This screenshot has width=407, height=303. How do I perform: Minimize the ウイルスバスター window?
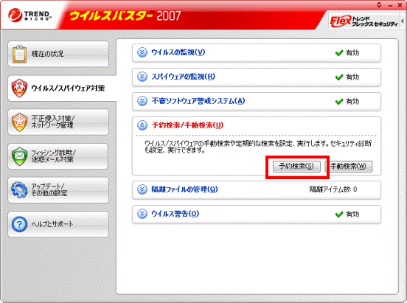tap(390, 5)
